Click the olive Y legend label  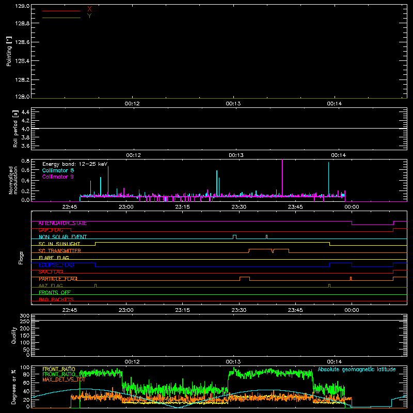89,16
